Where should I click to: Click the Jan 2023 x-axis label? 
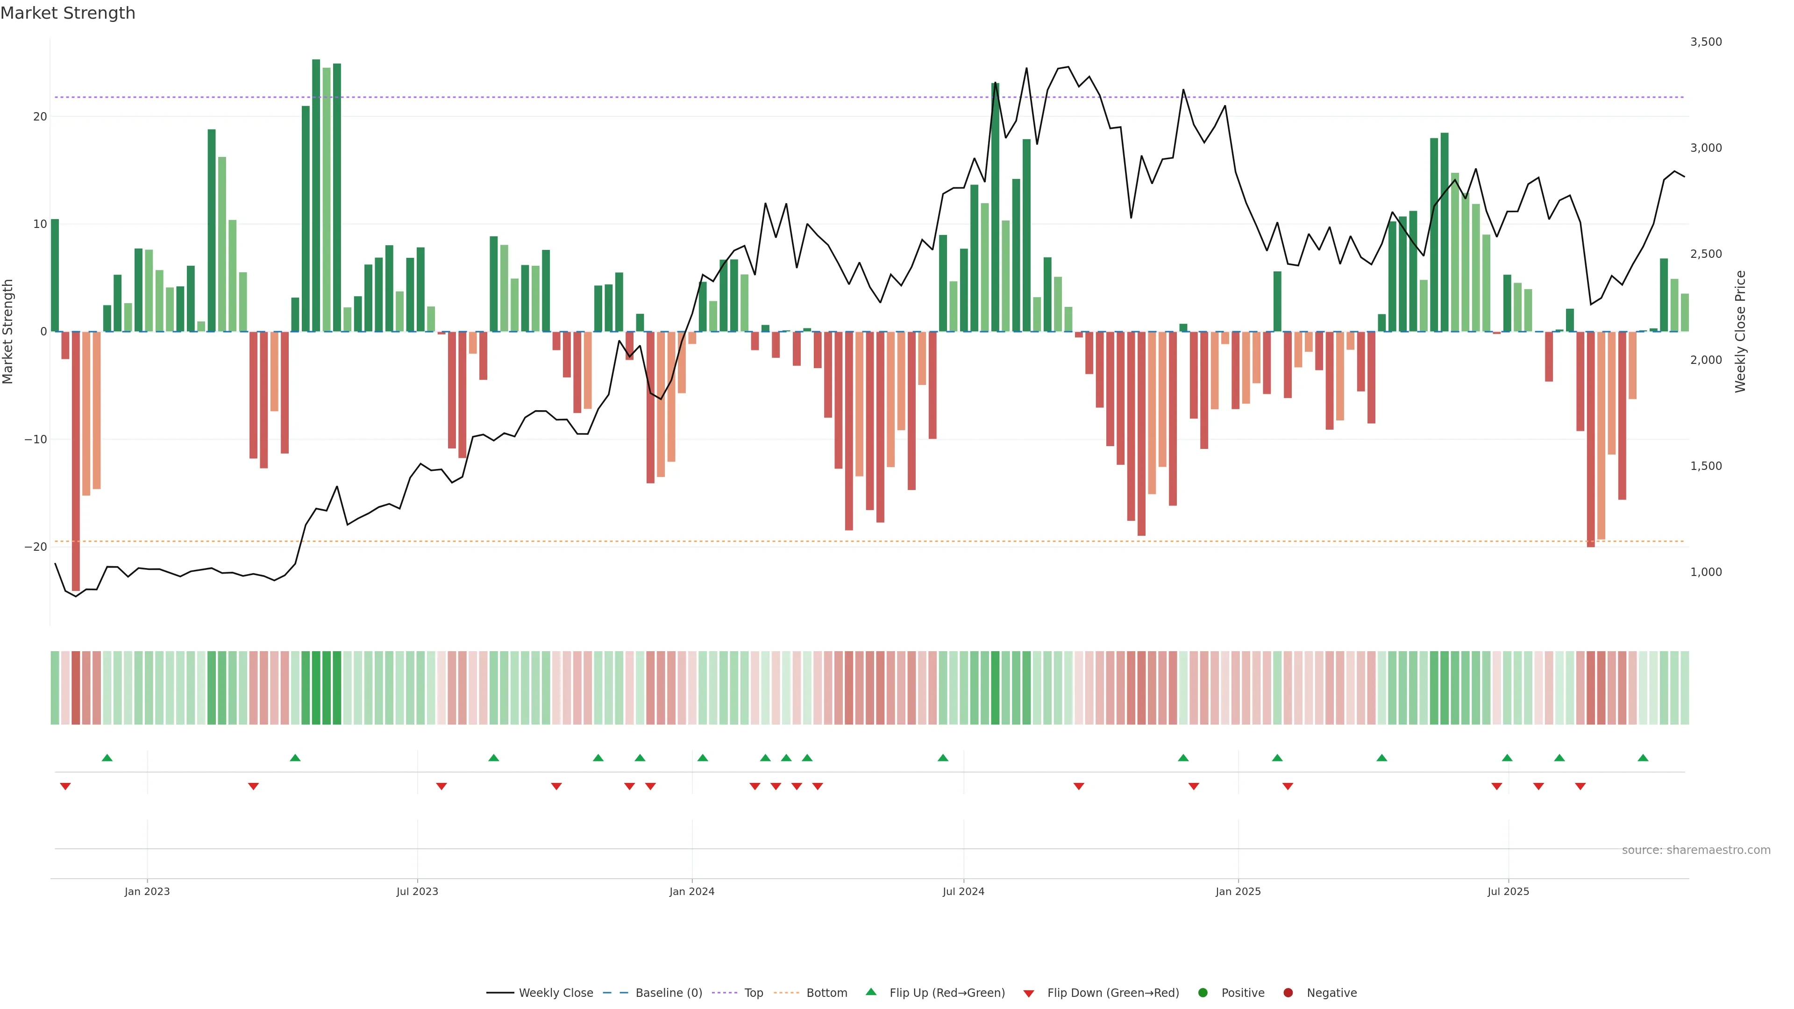click(147, 891)
